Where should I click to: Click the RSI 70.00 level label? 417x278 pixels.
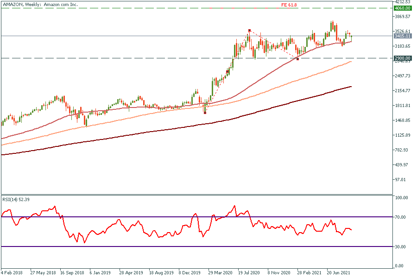(x=400, y=217)
